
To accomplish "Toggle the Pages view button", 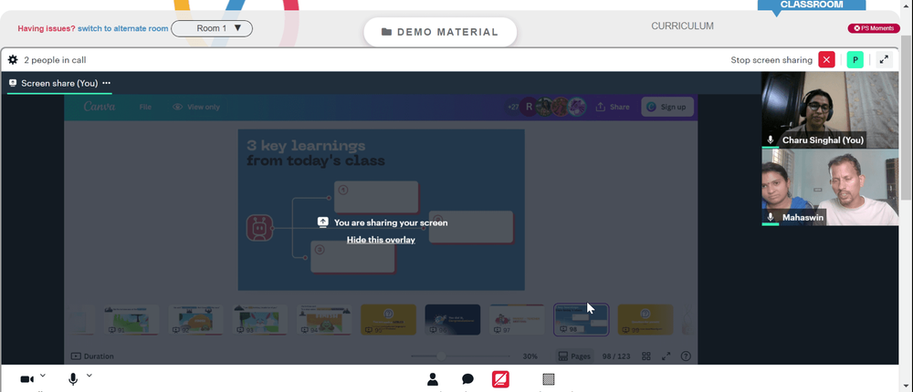I will 573,356.
